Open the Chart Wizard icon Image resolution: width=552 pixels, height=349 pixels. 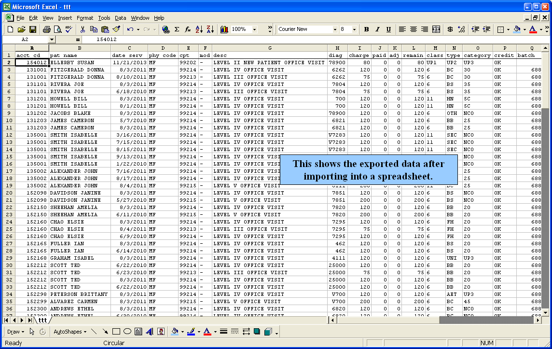point(224,29)
